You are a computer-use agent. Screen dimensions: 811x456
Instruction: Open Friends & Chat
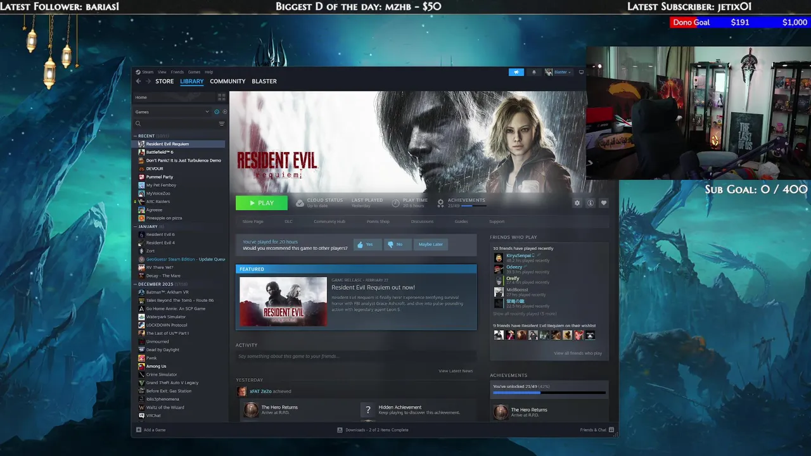pos(597,430)
